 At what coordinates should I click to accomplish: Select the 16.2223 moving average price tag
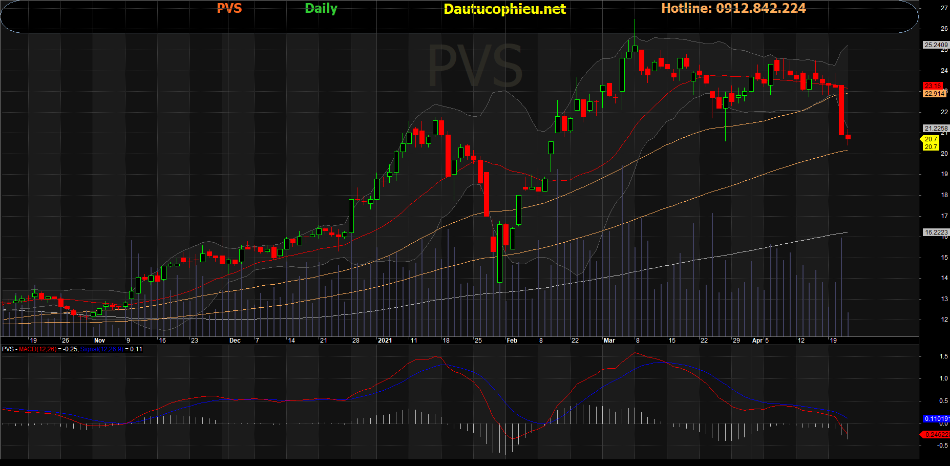[936, 232]
